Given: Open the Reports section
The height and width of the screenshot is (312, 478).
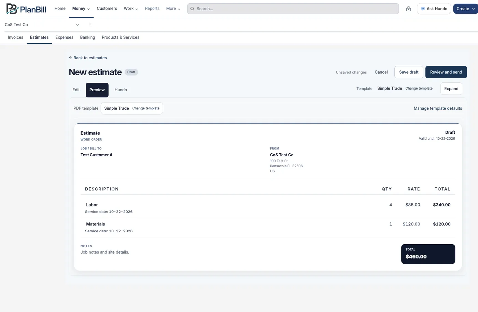Looking at the screenshot, I should pyautogui.click(x=152, y=9).
